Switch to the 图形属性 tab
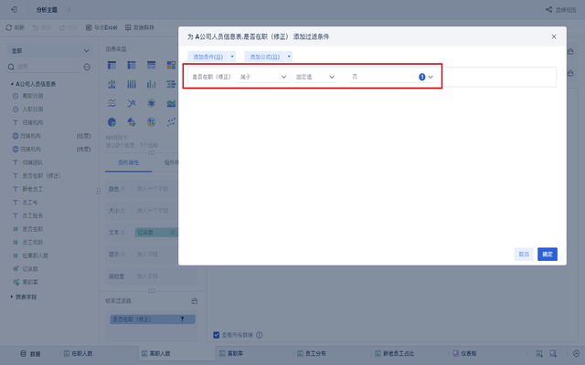Screen dimensions: 585x365 pyautogui.click(x=128, y=162)
